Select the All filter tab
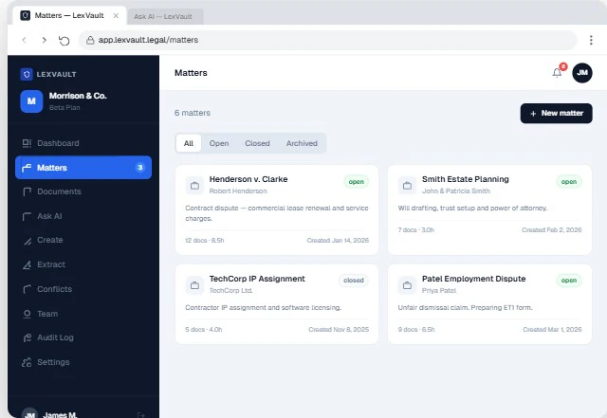 point(189,143)
